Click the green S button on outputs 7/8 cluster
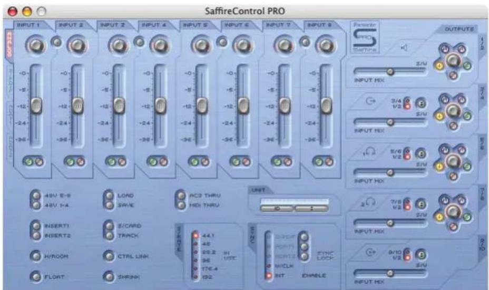This screenshot has width=489, height=290. click(x=467, y=217)
